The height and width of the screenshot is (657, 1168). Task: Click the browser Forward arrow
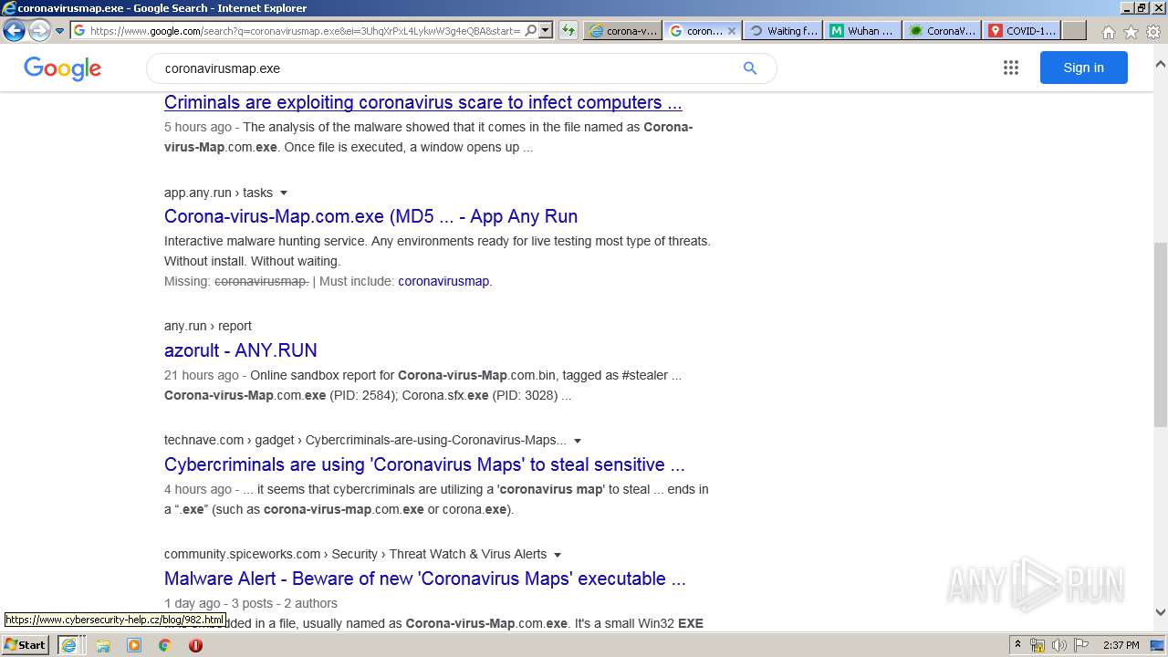39,30
